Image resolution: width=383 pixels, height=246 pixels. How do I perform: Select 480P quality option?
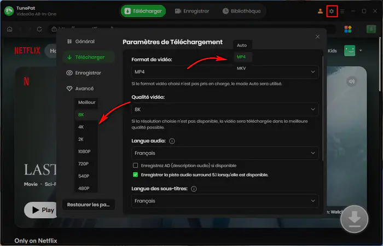tap(86, 188)
